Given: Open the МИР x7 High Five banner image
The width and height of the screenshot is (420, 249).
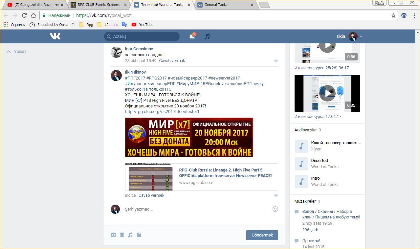Looking at the screenshot, I should tap(189, 137).
